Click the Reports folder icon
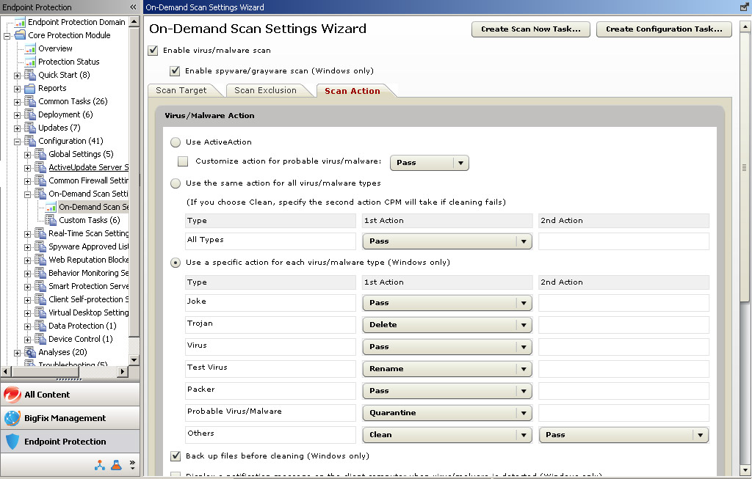The width and height of the screenshot is (752, 479). tap(31, 88)
